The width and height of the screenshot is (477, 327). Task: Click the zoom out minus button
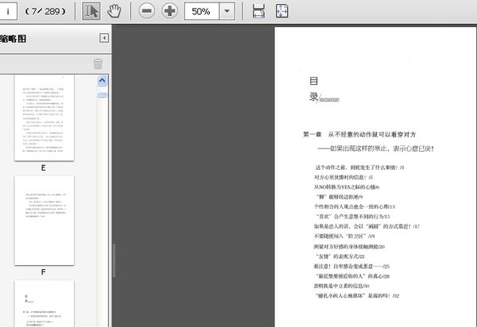(x=147, y=11)
